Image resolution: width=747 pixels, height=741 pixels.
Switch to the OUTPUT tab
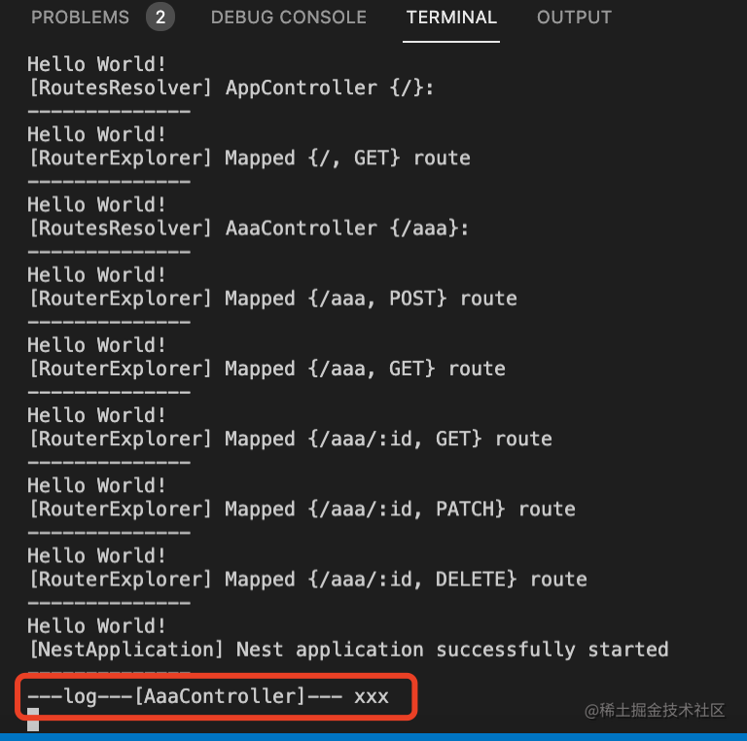[x=574, y=18]
